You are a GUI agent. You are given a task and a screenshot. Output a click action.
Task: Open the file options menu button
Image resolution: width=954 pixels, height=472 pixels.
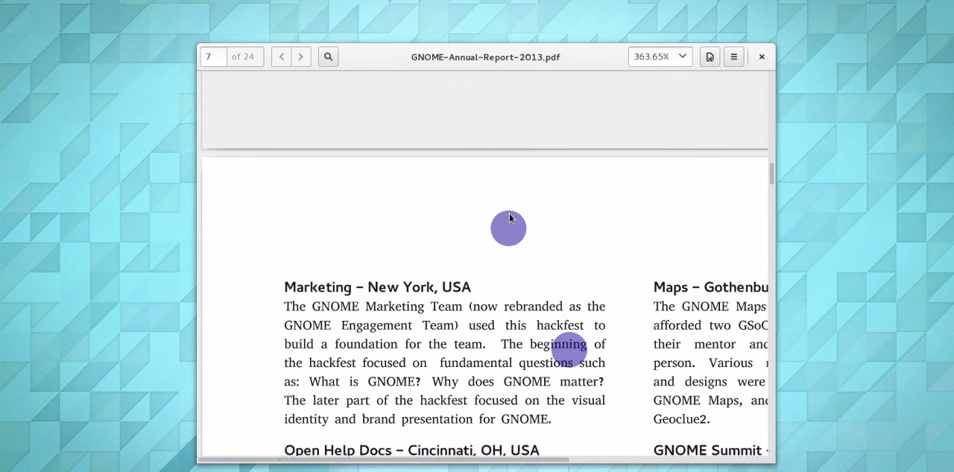pyautogui.click(x=710, y=57)
